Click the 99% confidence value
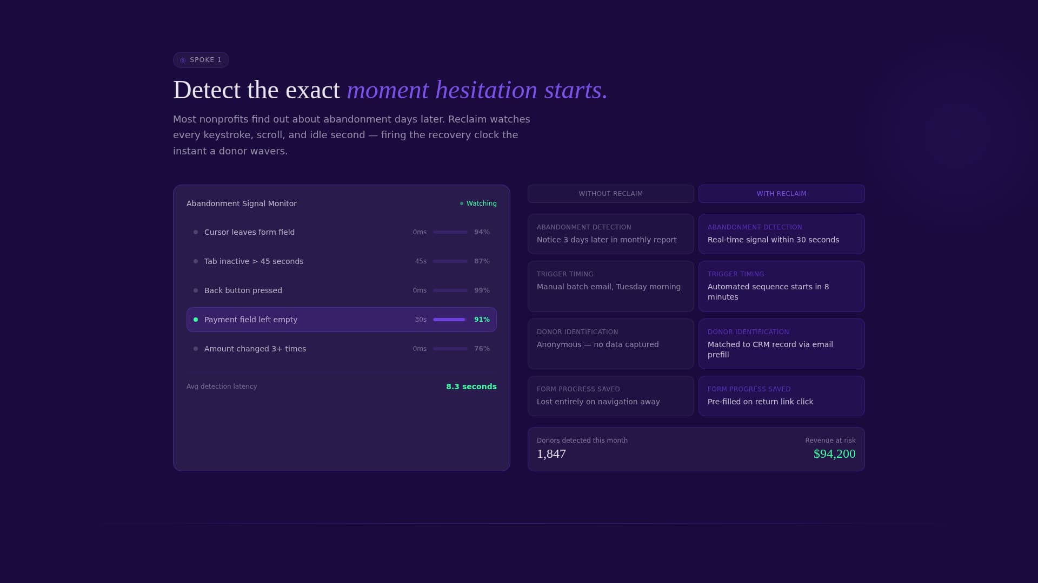Screen dimensions: 1038x583 pyautogui.click(x=482, y=290)
